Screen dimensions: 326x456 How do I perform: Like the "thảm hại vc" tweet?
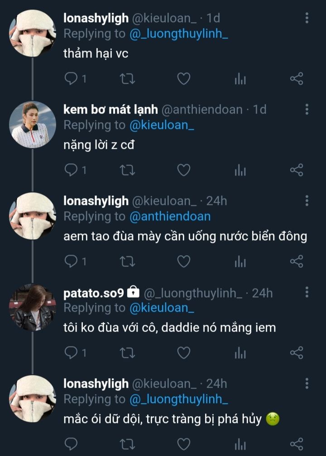(183, 79)
